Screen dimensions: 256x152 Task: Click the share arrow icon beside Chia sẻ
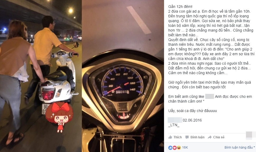click(210, 137)
